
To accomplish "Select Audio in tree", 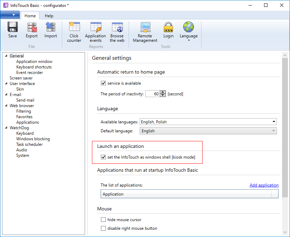I will pos(22,150).
